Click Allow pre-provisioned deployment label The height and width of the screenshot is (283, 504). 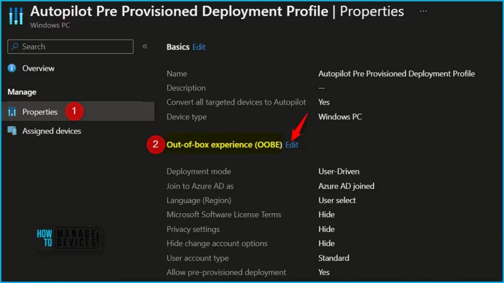226,272
